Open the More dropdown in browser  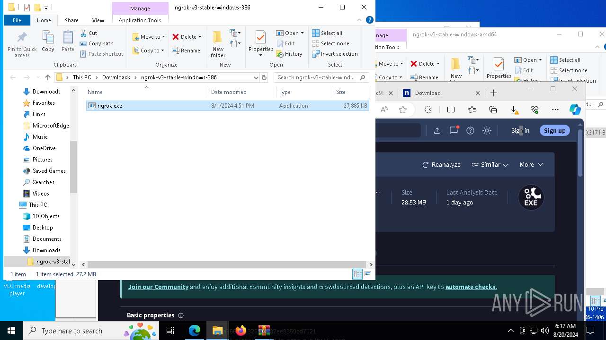(x=531, y=165)
